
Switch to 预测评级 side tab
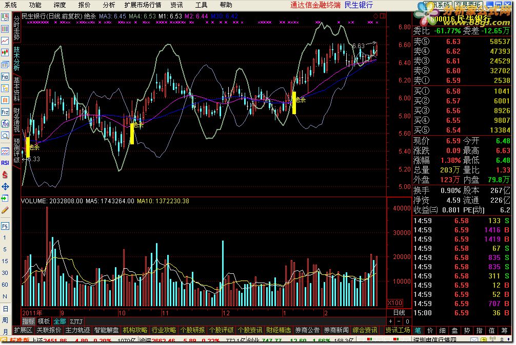click(17, 150)
